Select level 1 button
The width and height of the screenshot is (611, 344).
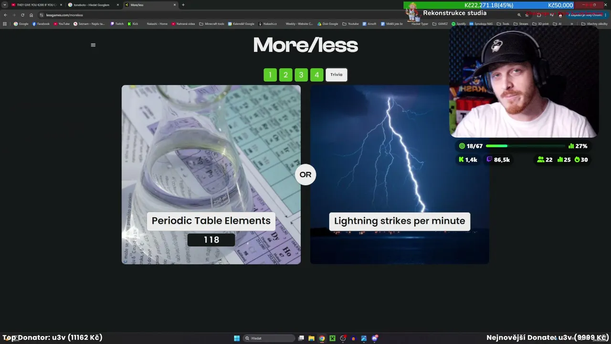tap(270, 75)
